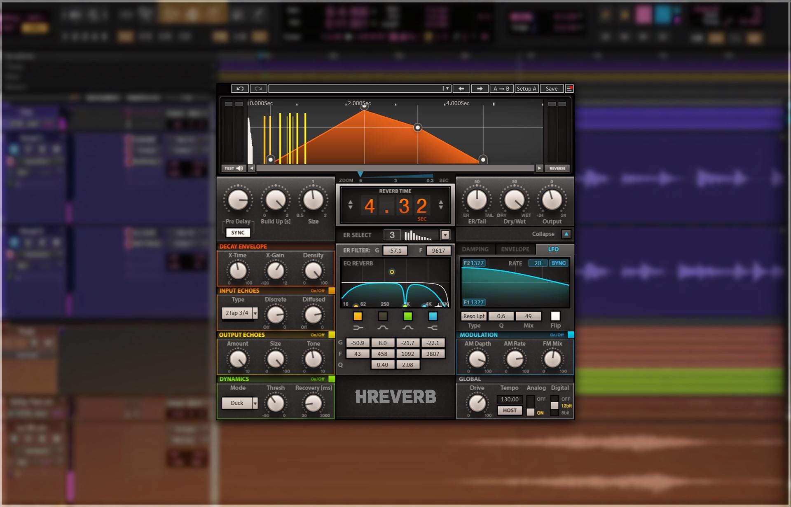791x507 pixels.
Task: Toggle the Digital bit-depth switch
Action: pyautogui.click(x=555, y=406)
